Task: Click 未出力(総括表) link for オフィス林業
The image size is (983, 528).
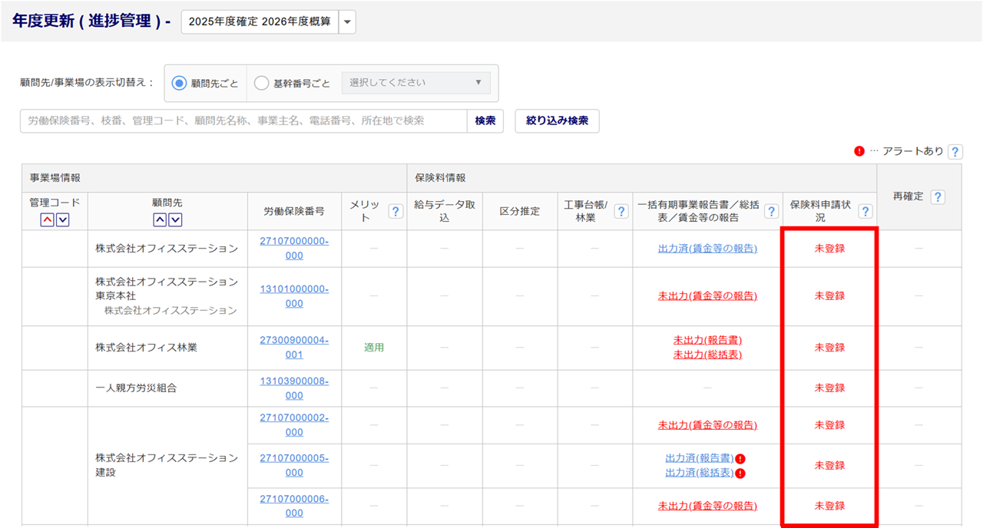Action: pyautogui.click(x=707, y=355)
